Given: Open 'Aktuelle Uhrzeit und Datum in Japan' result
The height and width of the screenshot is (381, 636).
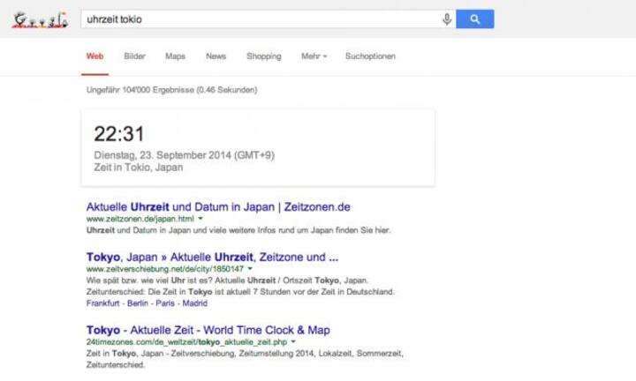Looking at the screenshot, I should tap(218, 206).
